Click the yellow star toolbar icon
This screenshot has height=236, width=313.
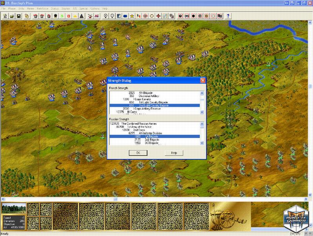132,16
